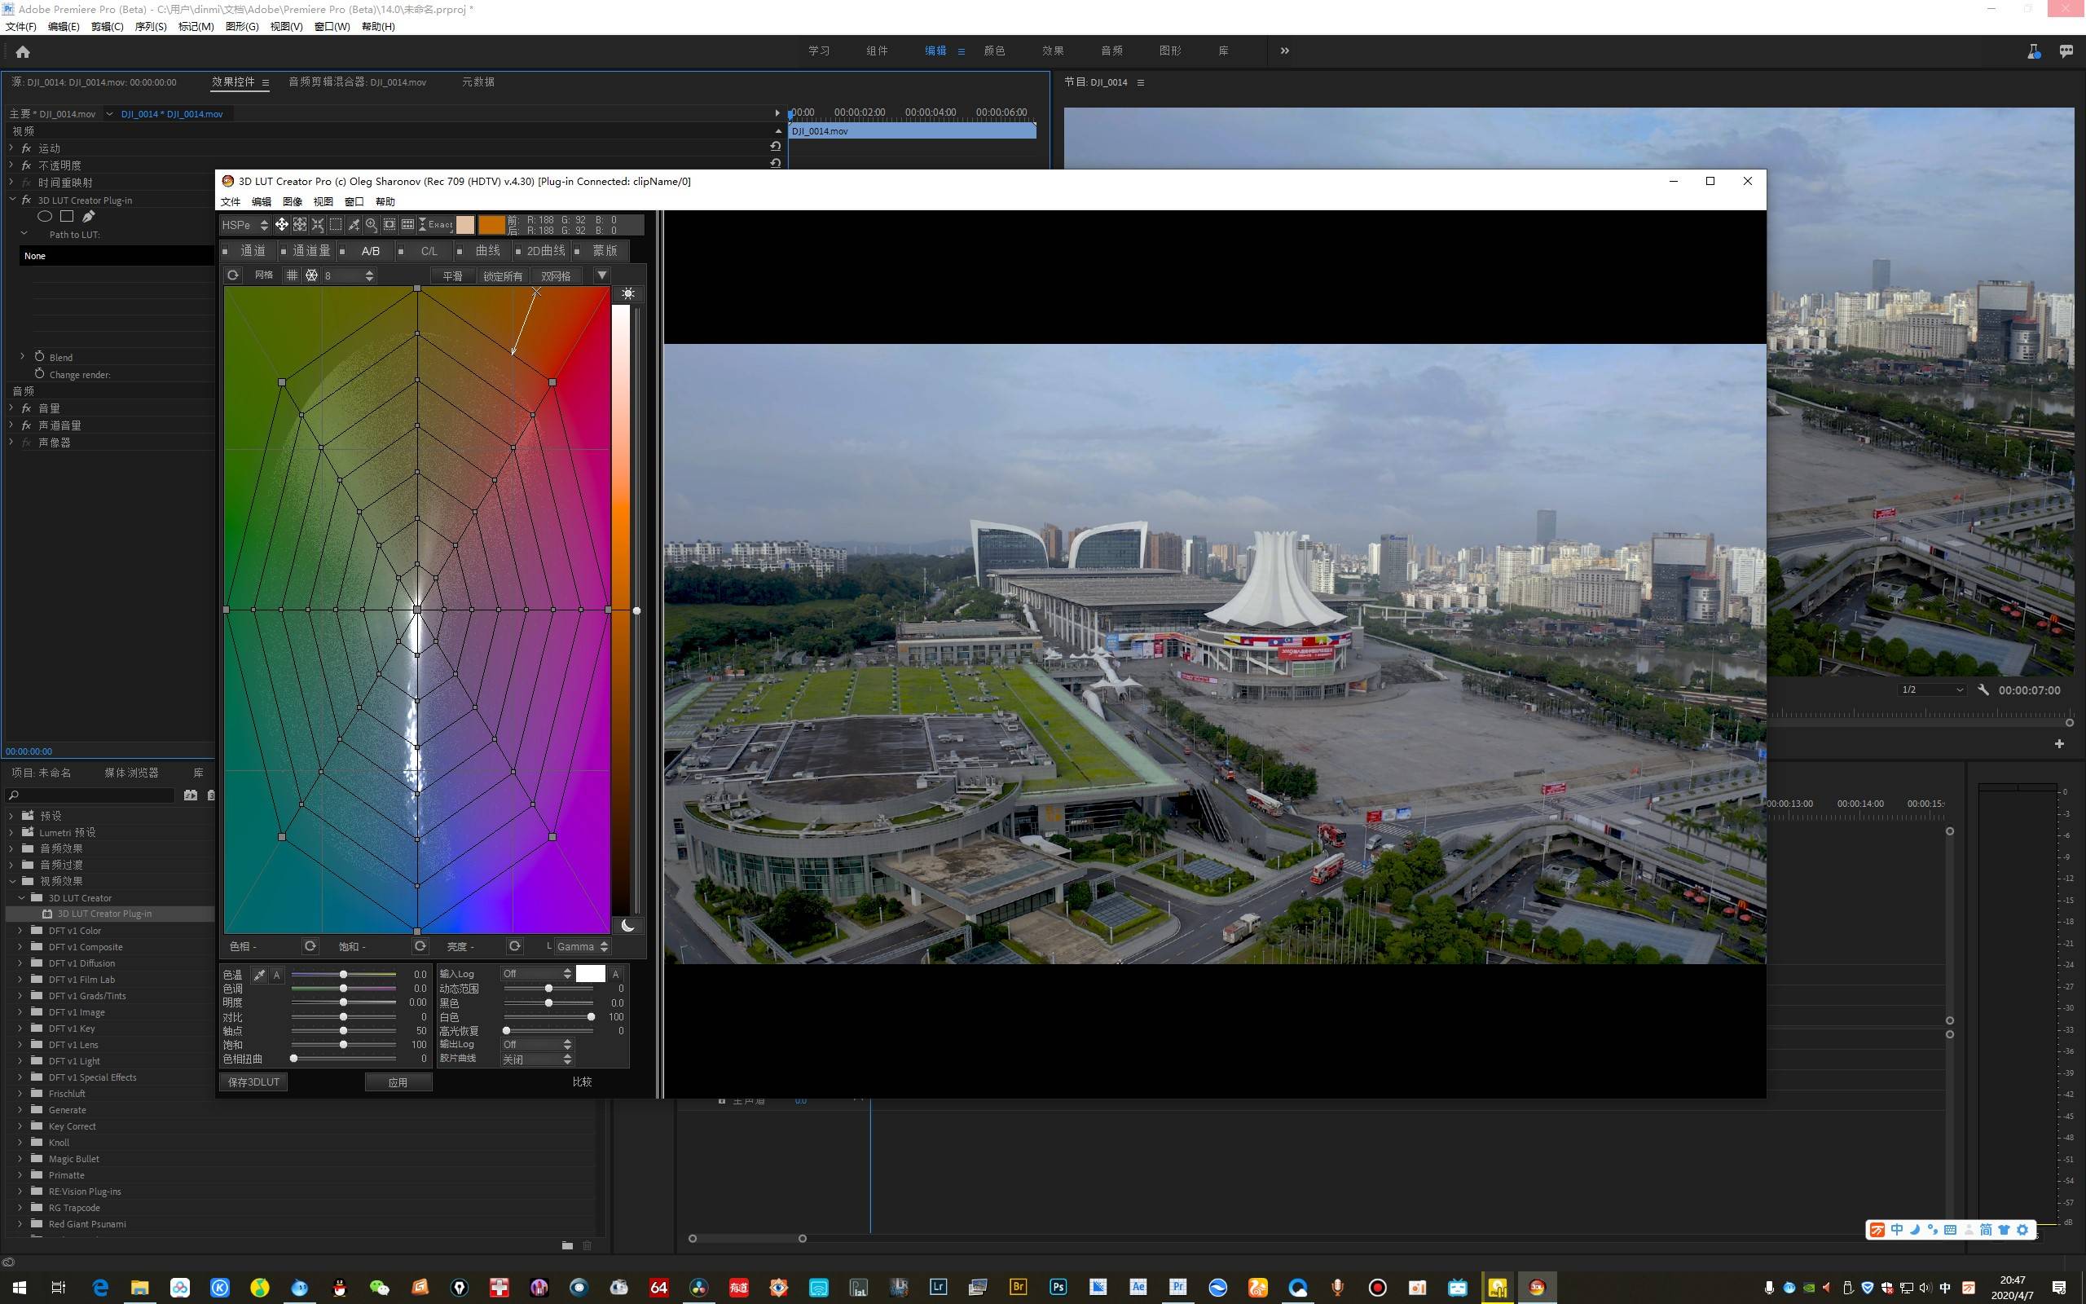Click the white balance eyedropper next to 色温

[258, 975]
